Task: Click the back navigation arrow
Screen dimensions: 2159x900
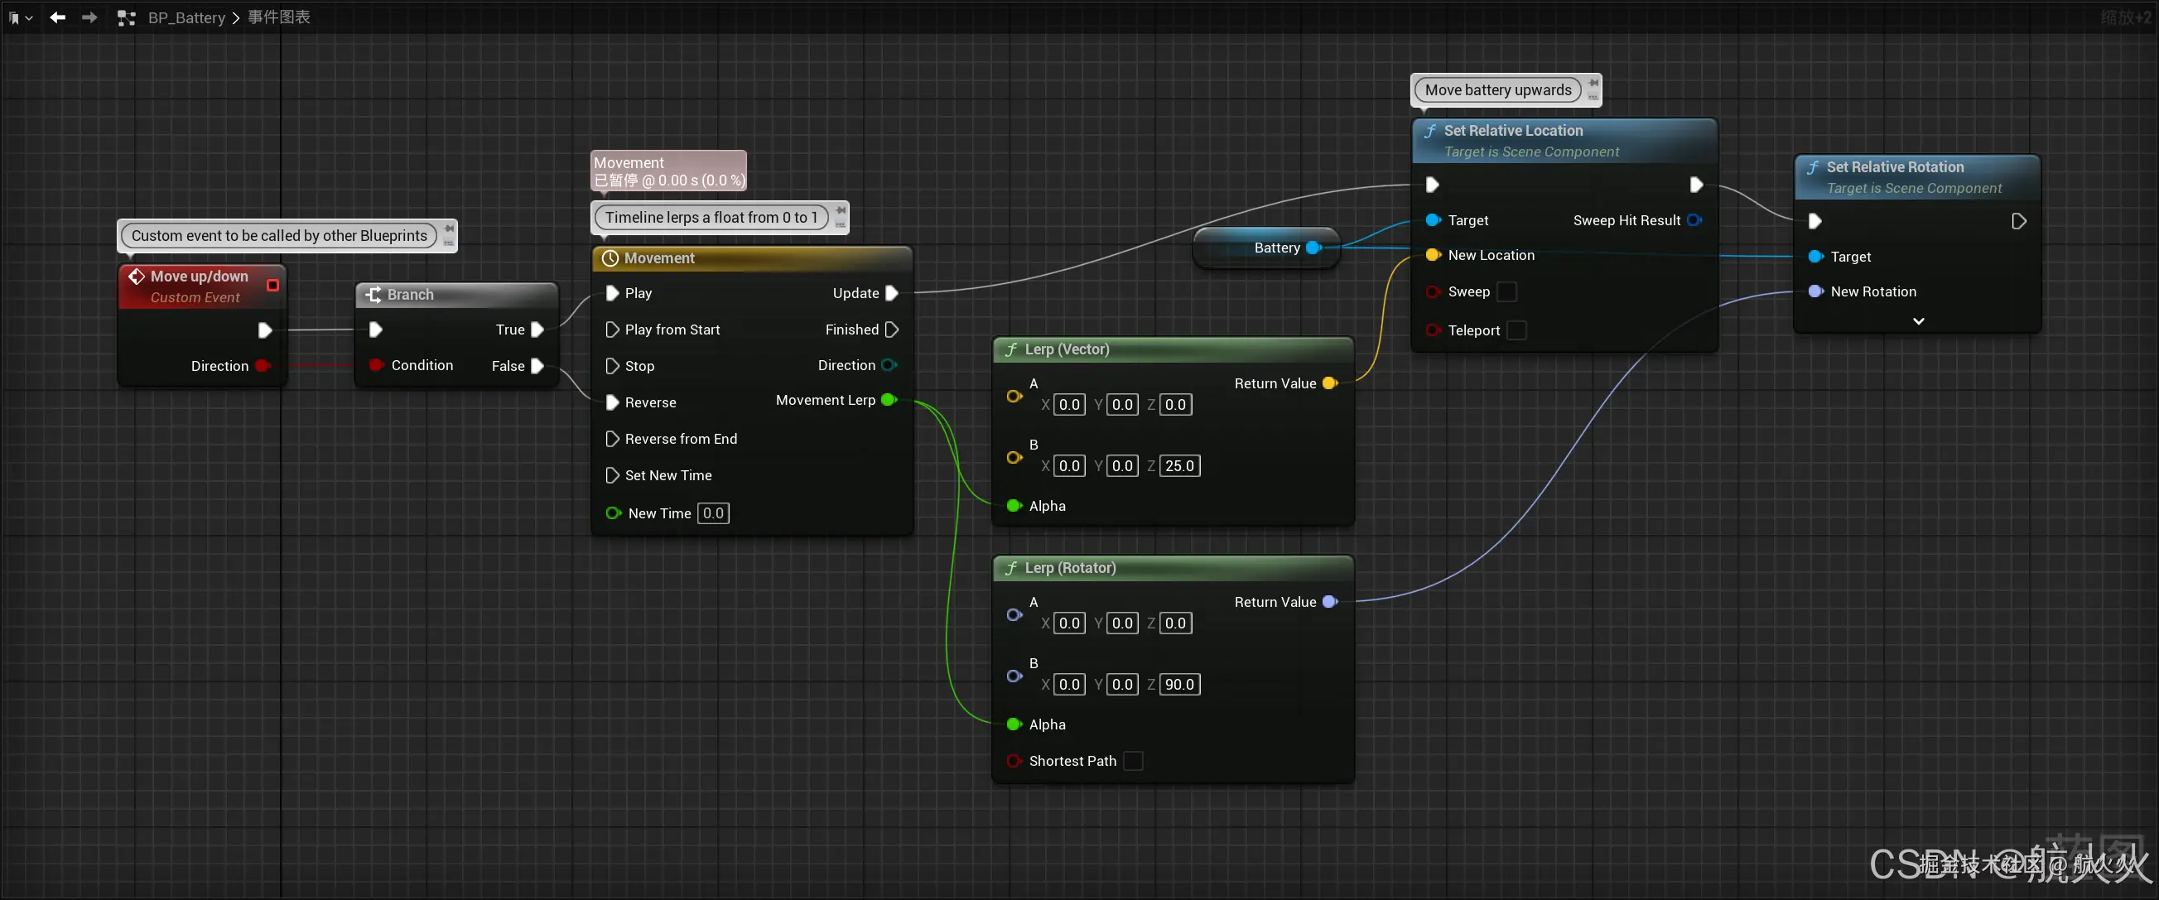Action: (x=57, y=17)
